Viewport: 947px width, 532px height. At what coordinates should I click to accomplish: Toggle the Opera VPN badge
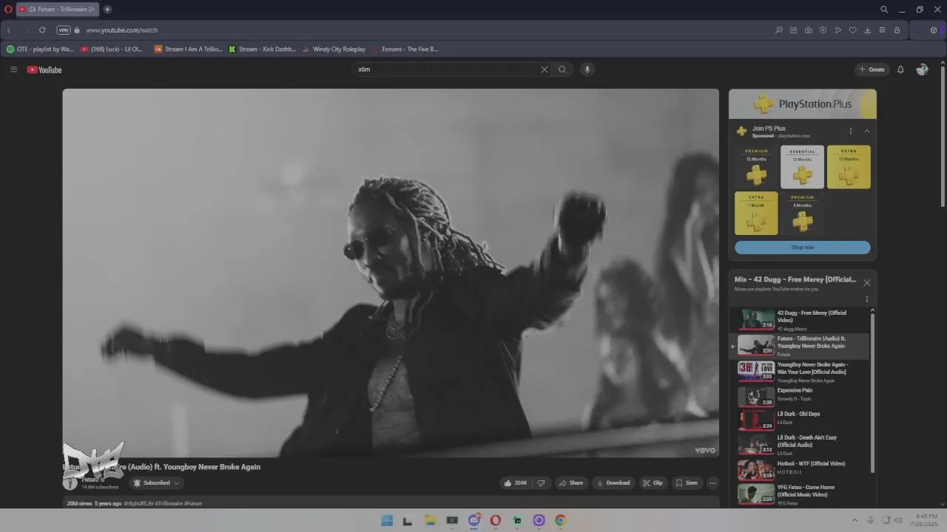click(x=64, y=30)
